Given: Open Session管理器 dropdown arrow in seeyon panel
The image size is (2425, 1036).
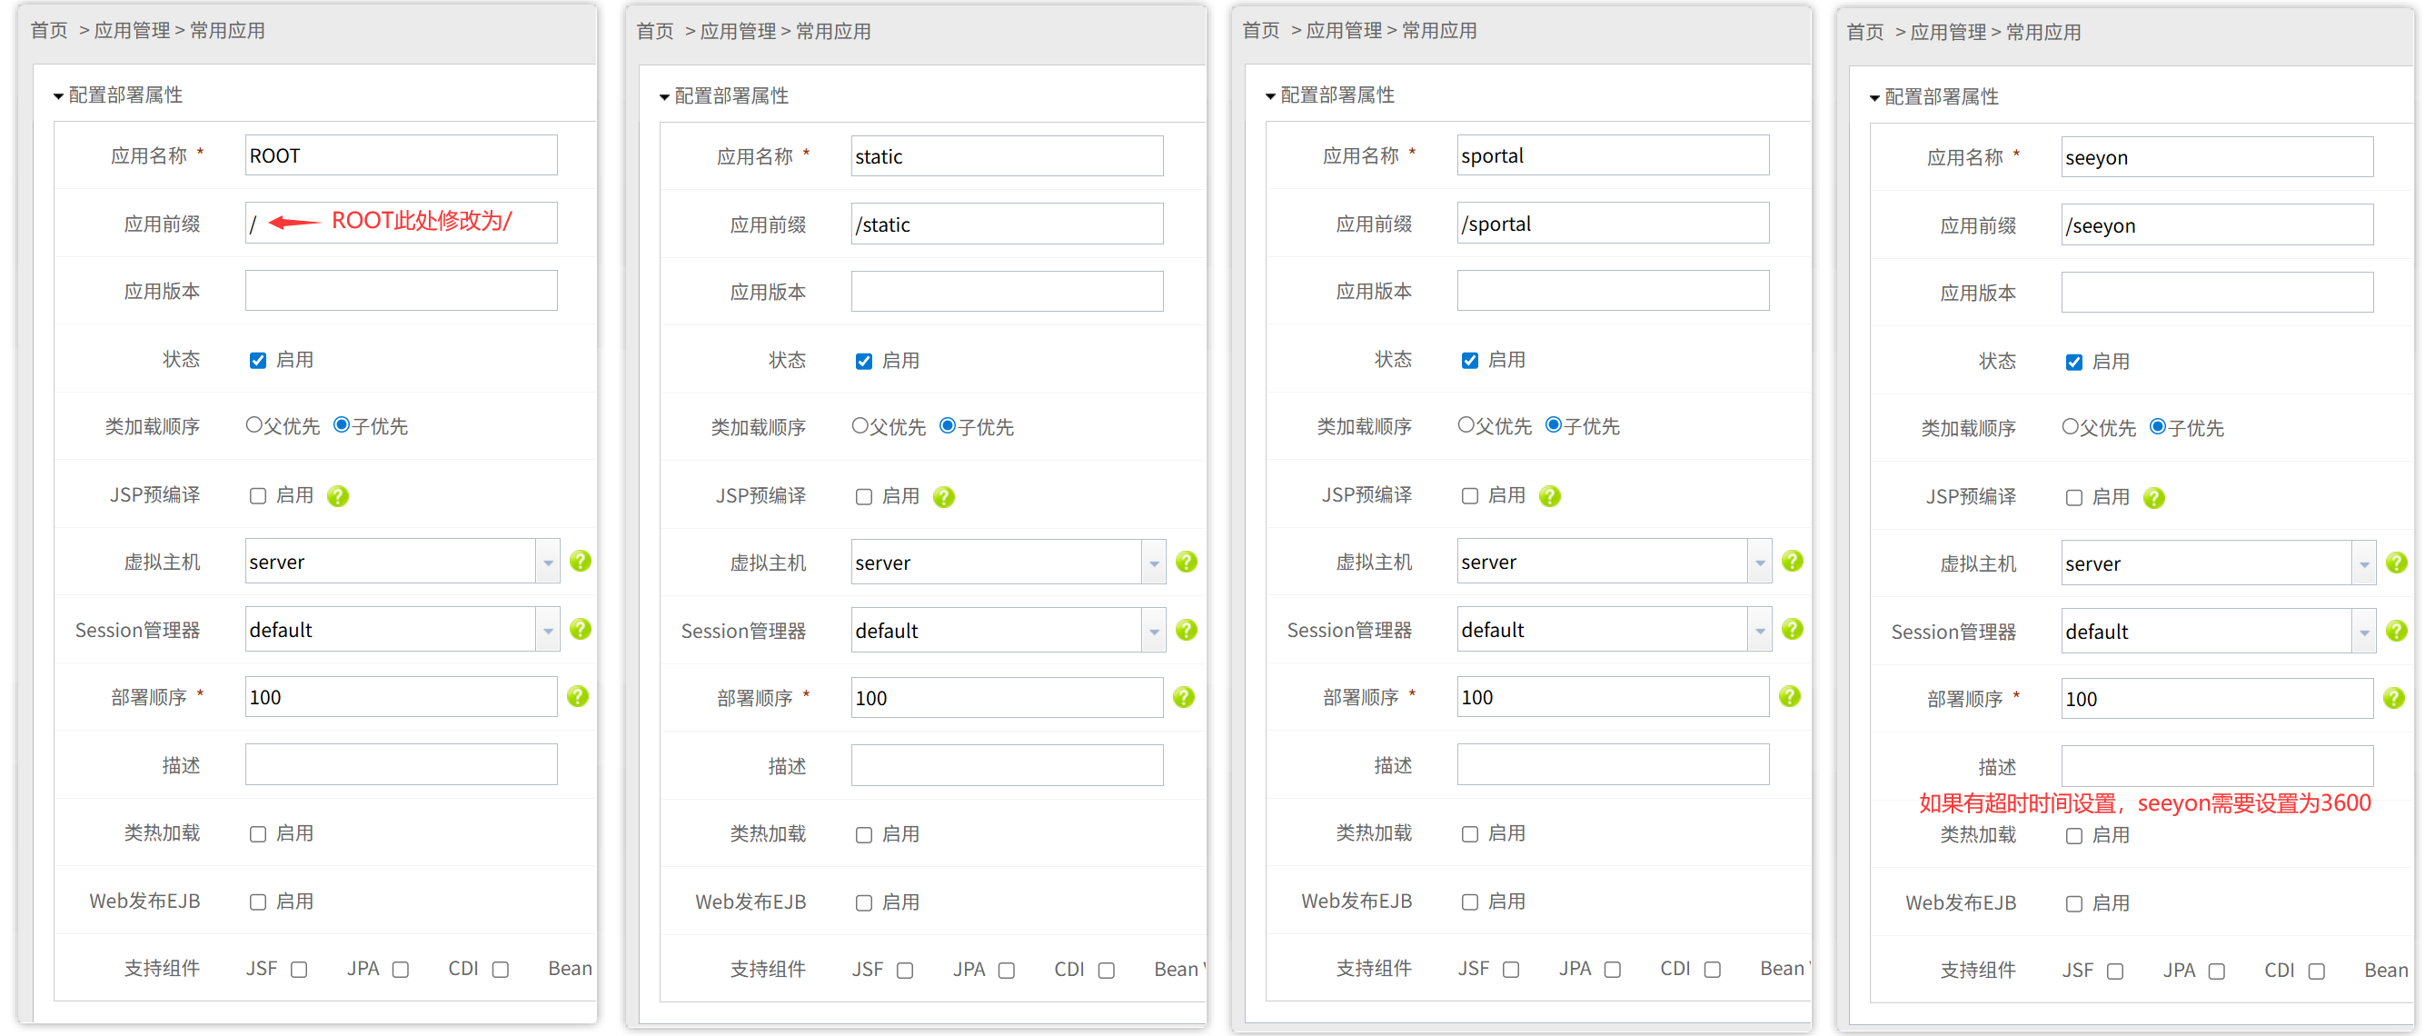Looking at the screenshot, I should (x=2365, y=632).
